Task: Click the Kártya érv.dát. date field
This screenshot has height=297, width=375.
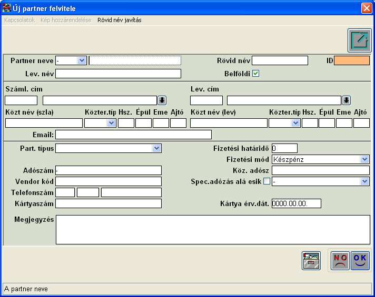Action: point(297,203)
